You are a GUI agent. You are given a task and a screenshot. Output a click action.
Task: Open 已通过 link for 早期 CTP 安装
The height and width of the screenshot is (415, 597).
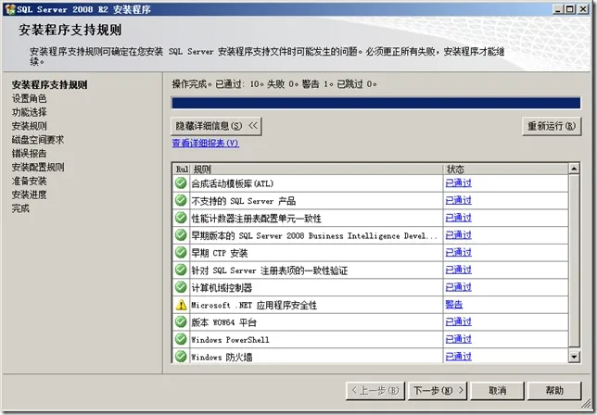(x=458, y=252)
